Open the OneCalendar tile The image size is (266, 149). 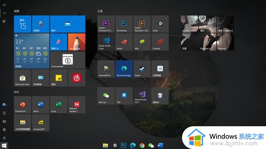coord(67,60)
